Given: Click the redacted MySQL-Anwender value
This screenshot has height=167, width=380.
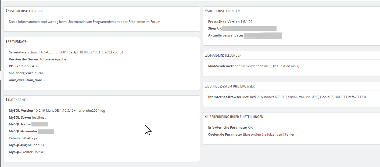Looking at the screenshot, I should [x=46, y=131].
